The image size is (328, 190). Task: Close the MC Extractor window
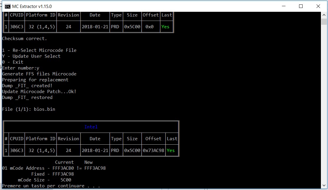[318, 6]
